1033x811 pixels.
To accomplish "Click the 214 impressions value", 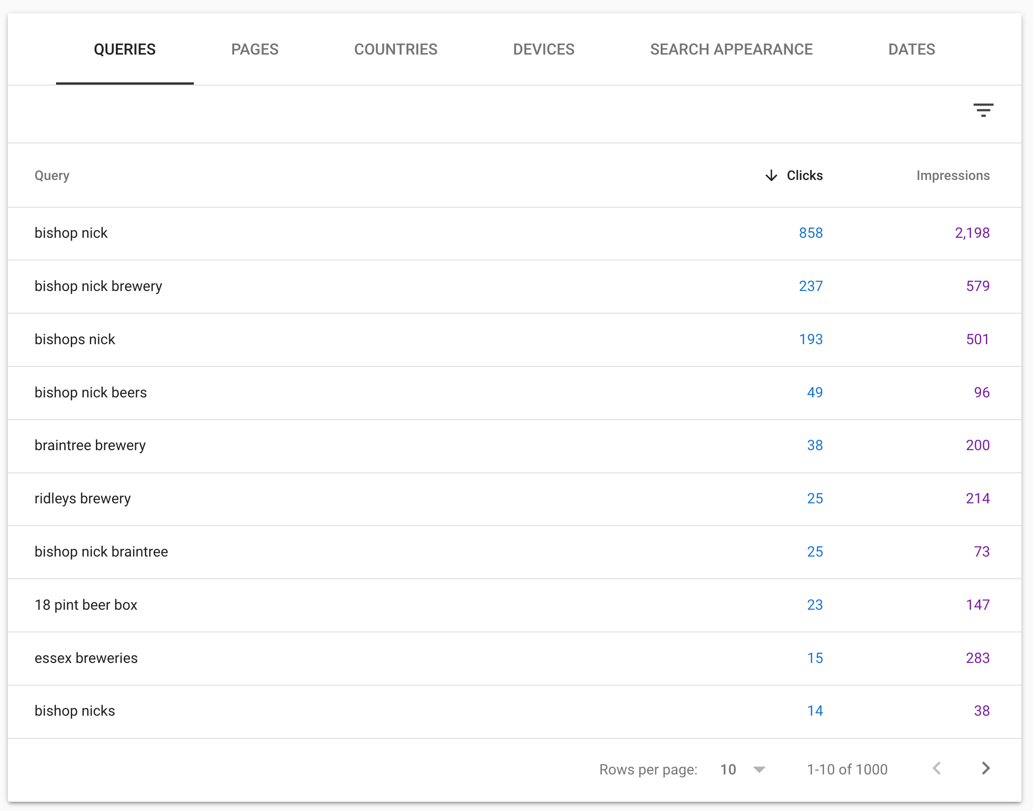I will click(x=978, y=499).
